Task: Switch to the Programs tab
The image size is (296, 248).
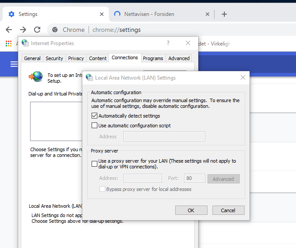Action: [153, 58]
